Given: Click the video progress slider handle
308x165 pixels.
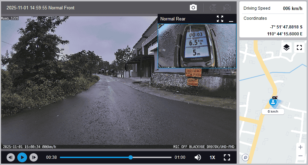Looking at the screenshot, I should click(x=131, y=157).
